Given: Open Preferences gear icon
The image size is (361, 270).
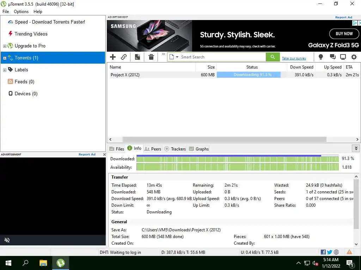Looking at the screenshot, I should (x=354, y=57).
